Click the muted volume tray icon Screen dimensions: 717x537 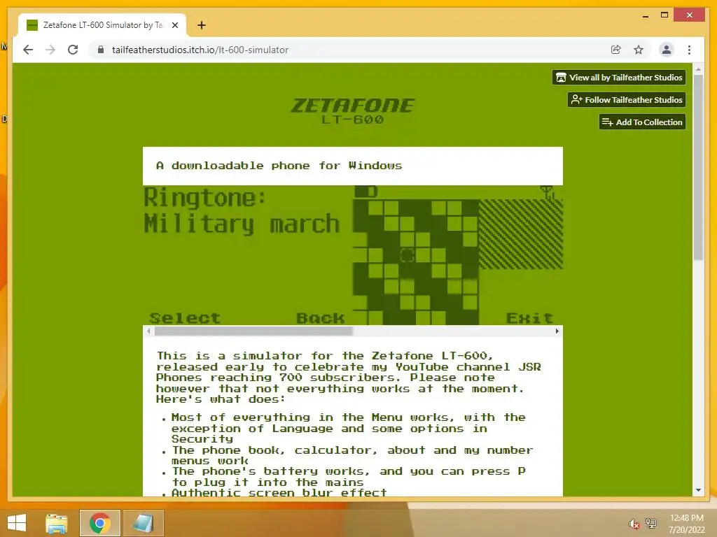pos(634,524)
